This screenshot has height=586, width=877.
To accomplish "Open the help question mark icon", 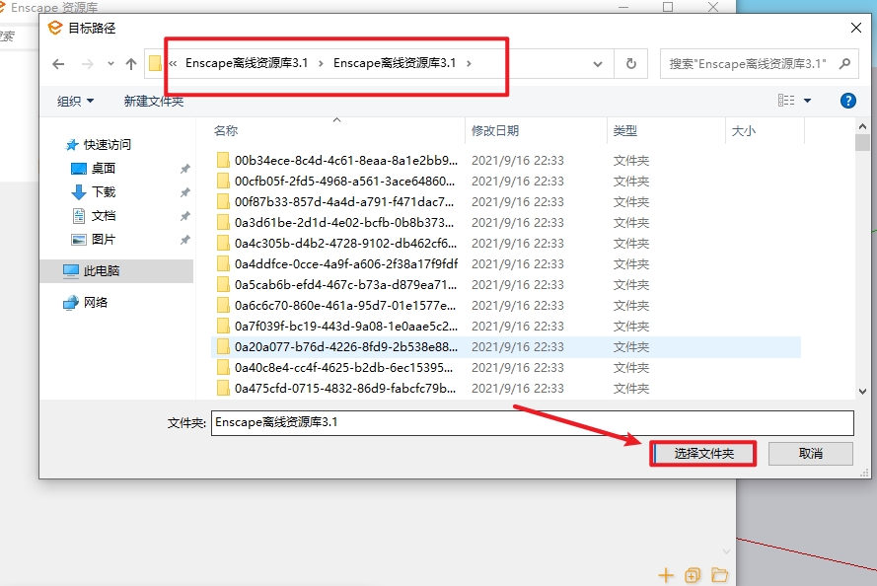I will [x=847, y=101].
